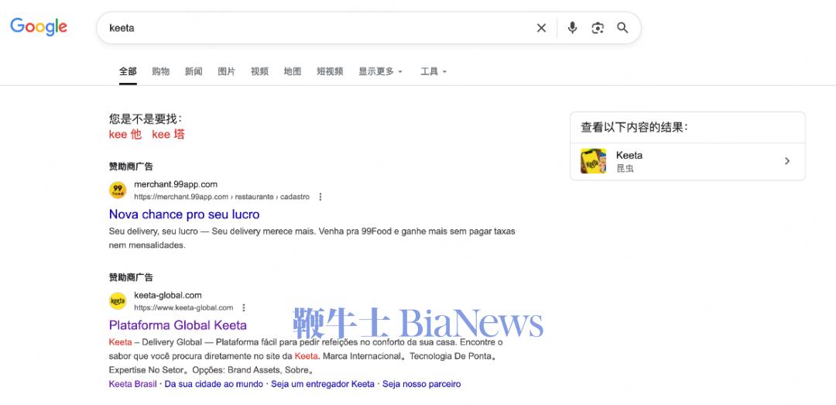Click 'Keeta – Delivery Global' ad description
The width and height of the screenshot is (836, 405).
306,356
